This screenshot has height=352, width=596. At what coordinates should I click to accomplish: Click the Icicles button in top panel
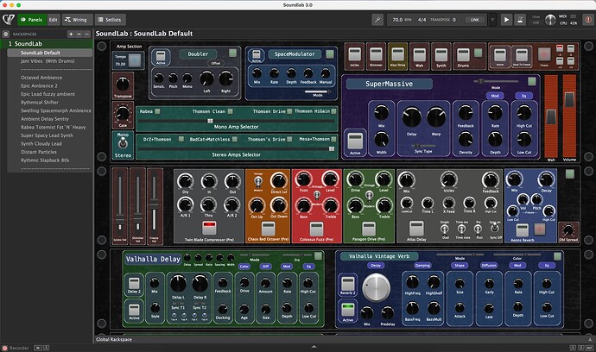click(354, 54)
